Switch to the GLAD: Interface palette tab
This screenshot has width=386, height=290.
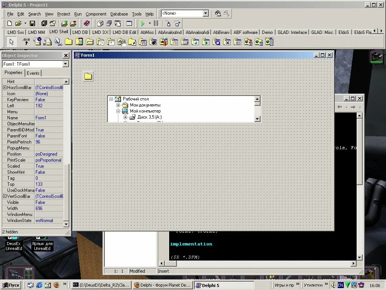pos(292,32)
